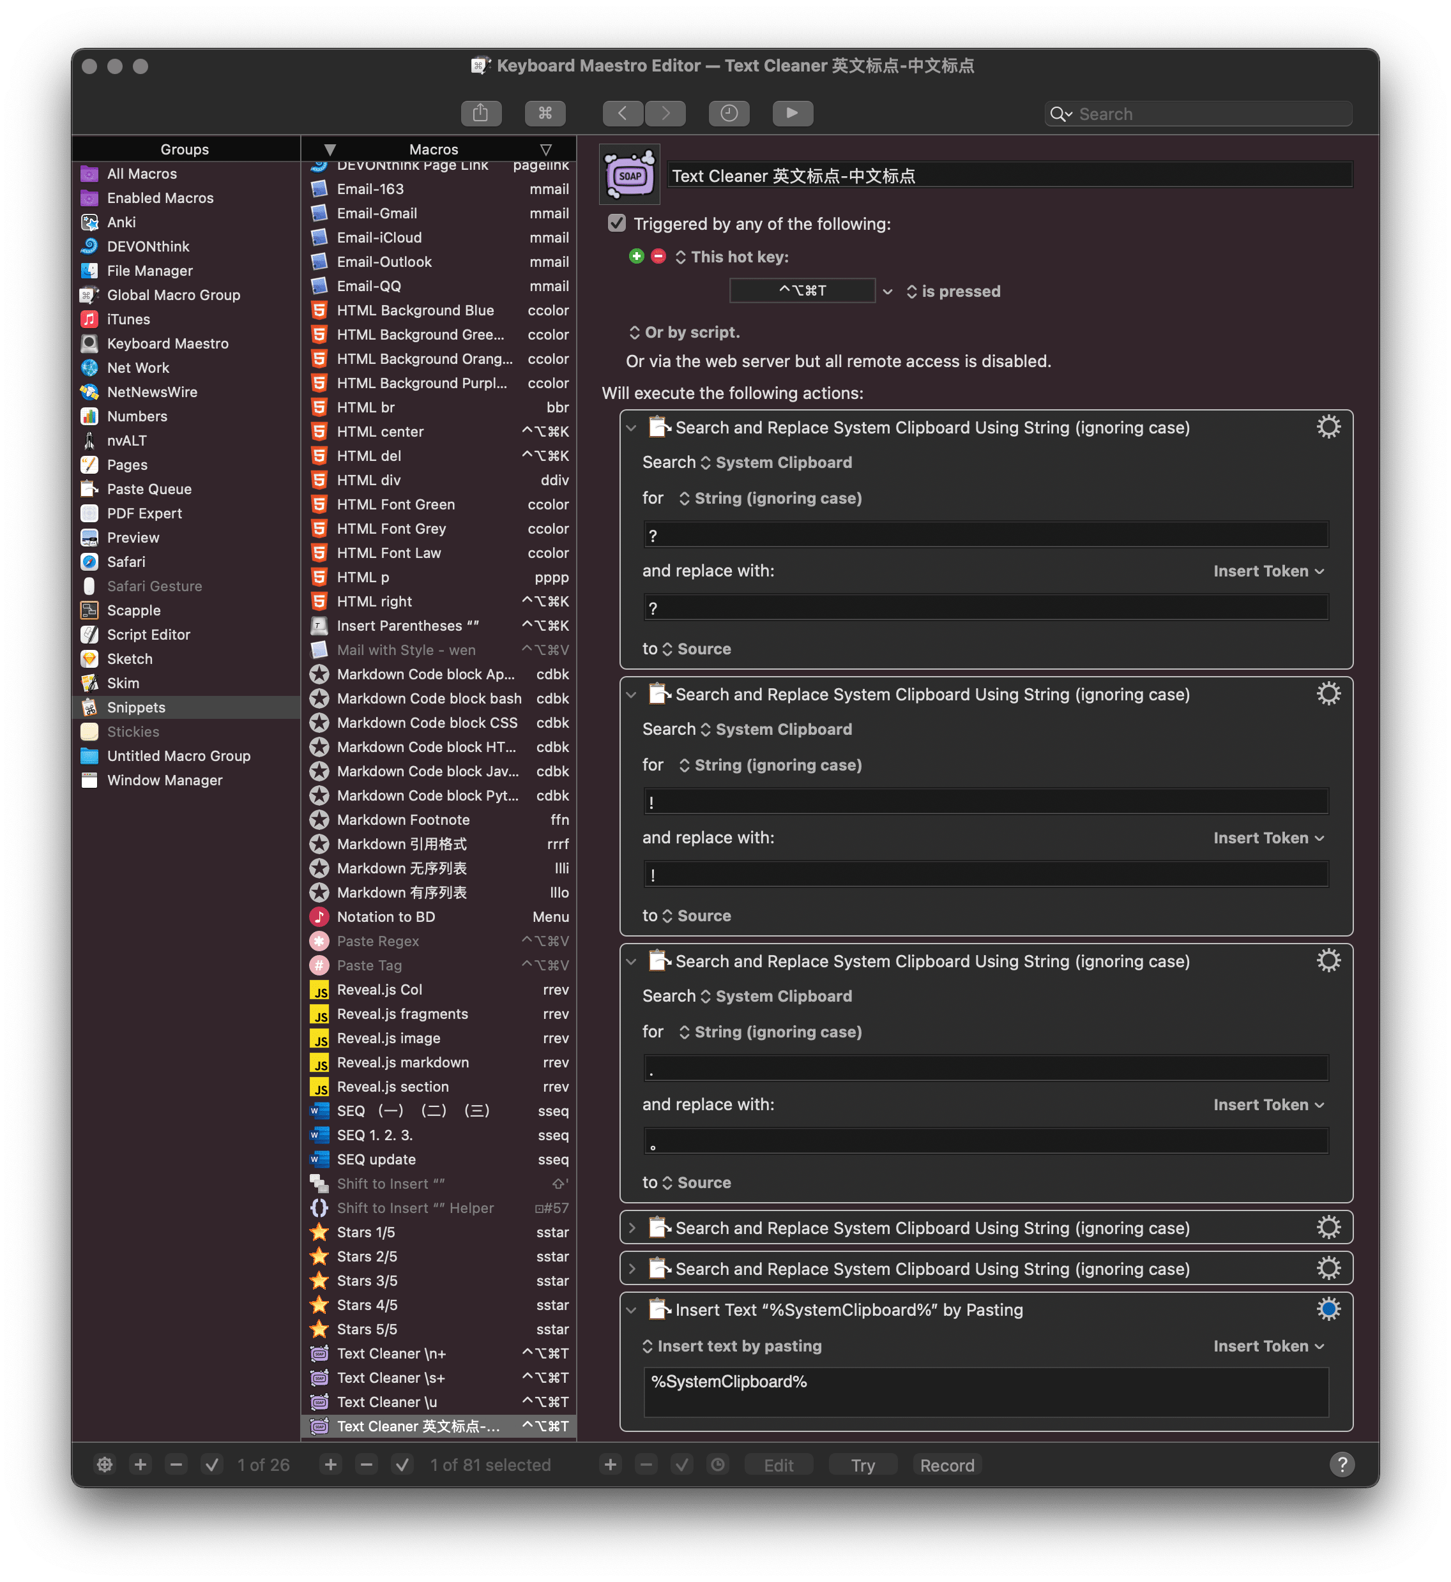This screenshot has height=1582, width=1451.
Task: Run macro with the play toolbar button
Action: [793, 113]
